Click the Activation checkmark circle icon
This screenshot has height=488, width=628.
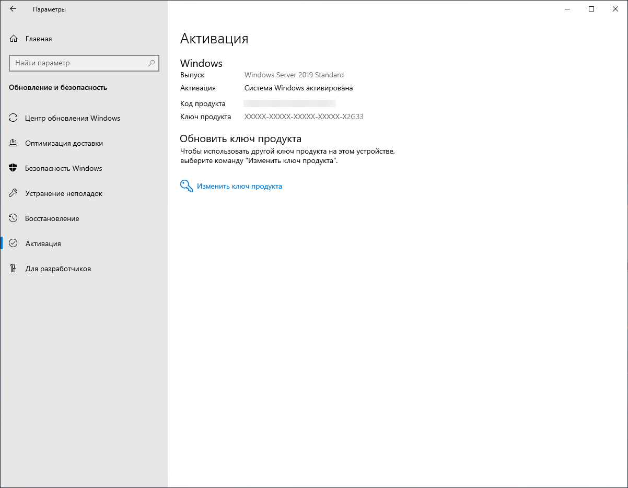click(14, 243)
